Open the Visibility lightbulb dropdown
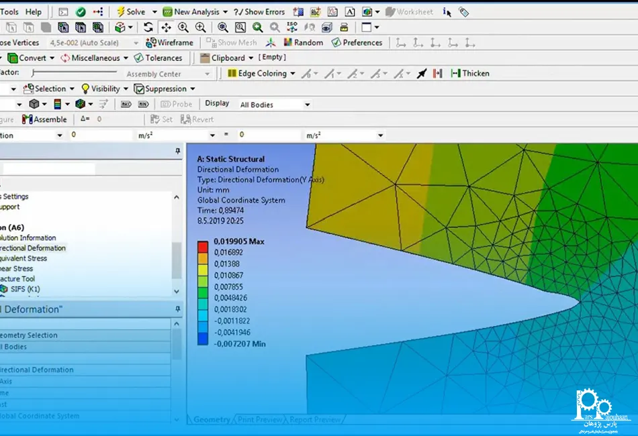This screenshot has height=436, width=638. [105, 89]
